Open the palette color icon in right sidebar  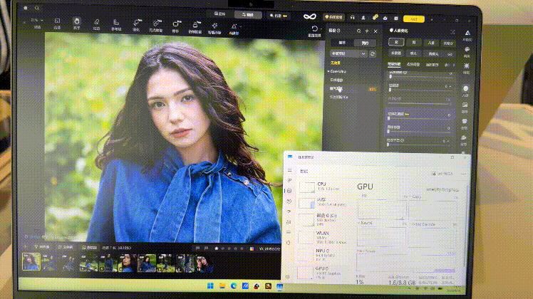tap(467, 50)
